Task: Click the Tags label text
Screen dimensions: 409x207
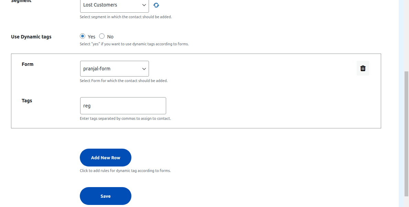Action: click(x=27, y=101)
